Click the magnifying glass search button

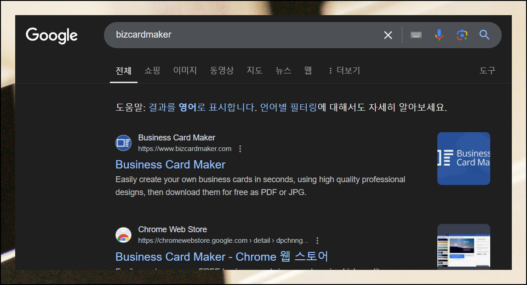pos(484,35)
